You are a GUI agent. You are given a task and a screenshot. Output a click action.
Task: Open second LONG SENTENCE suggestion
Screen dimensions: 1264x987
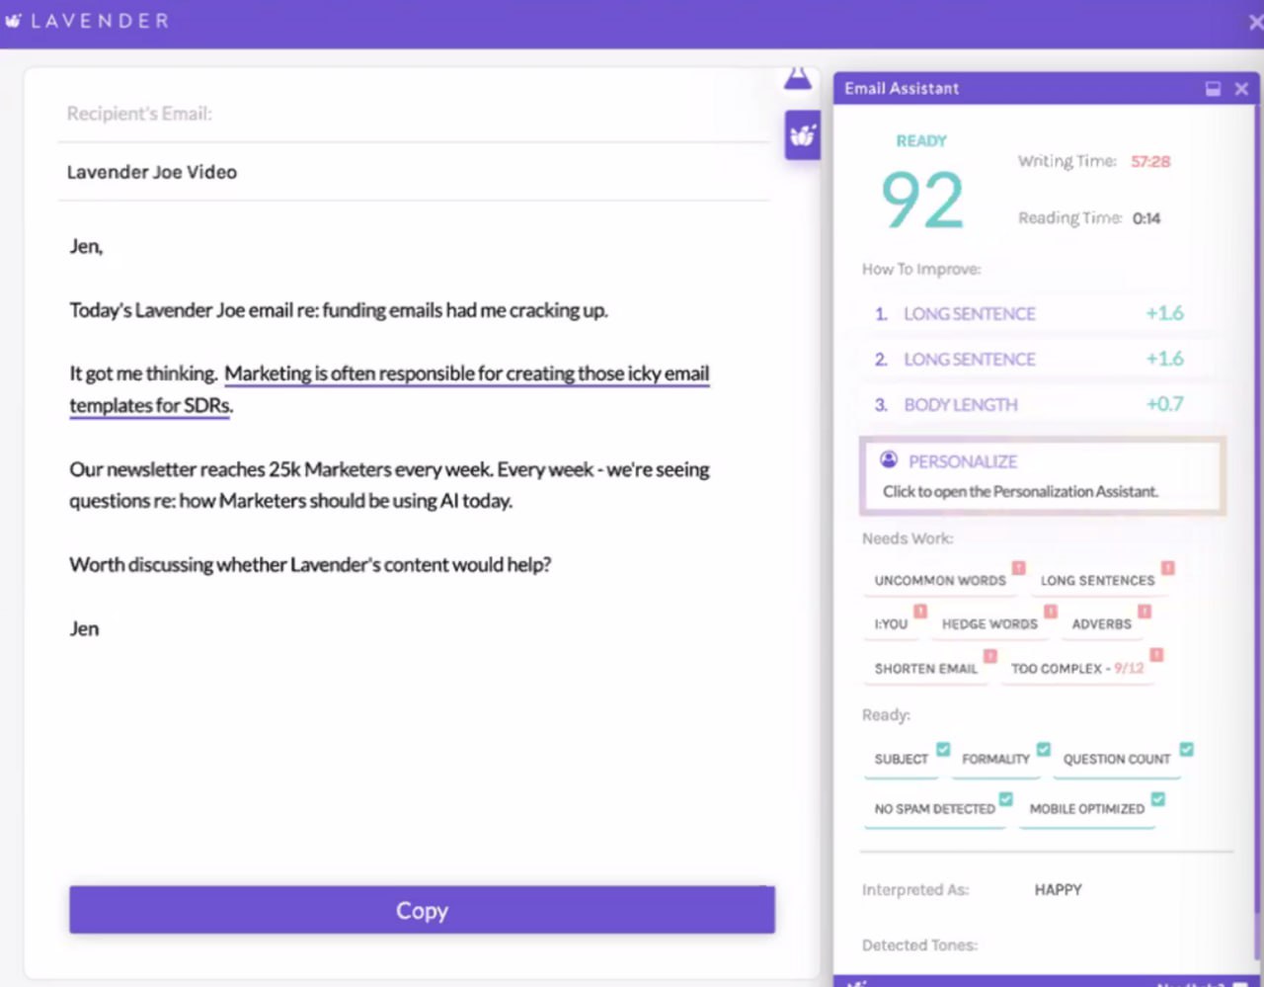click(x=1029, y=359)
